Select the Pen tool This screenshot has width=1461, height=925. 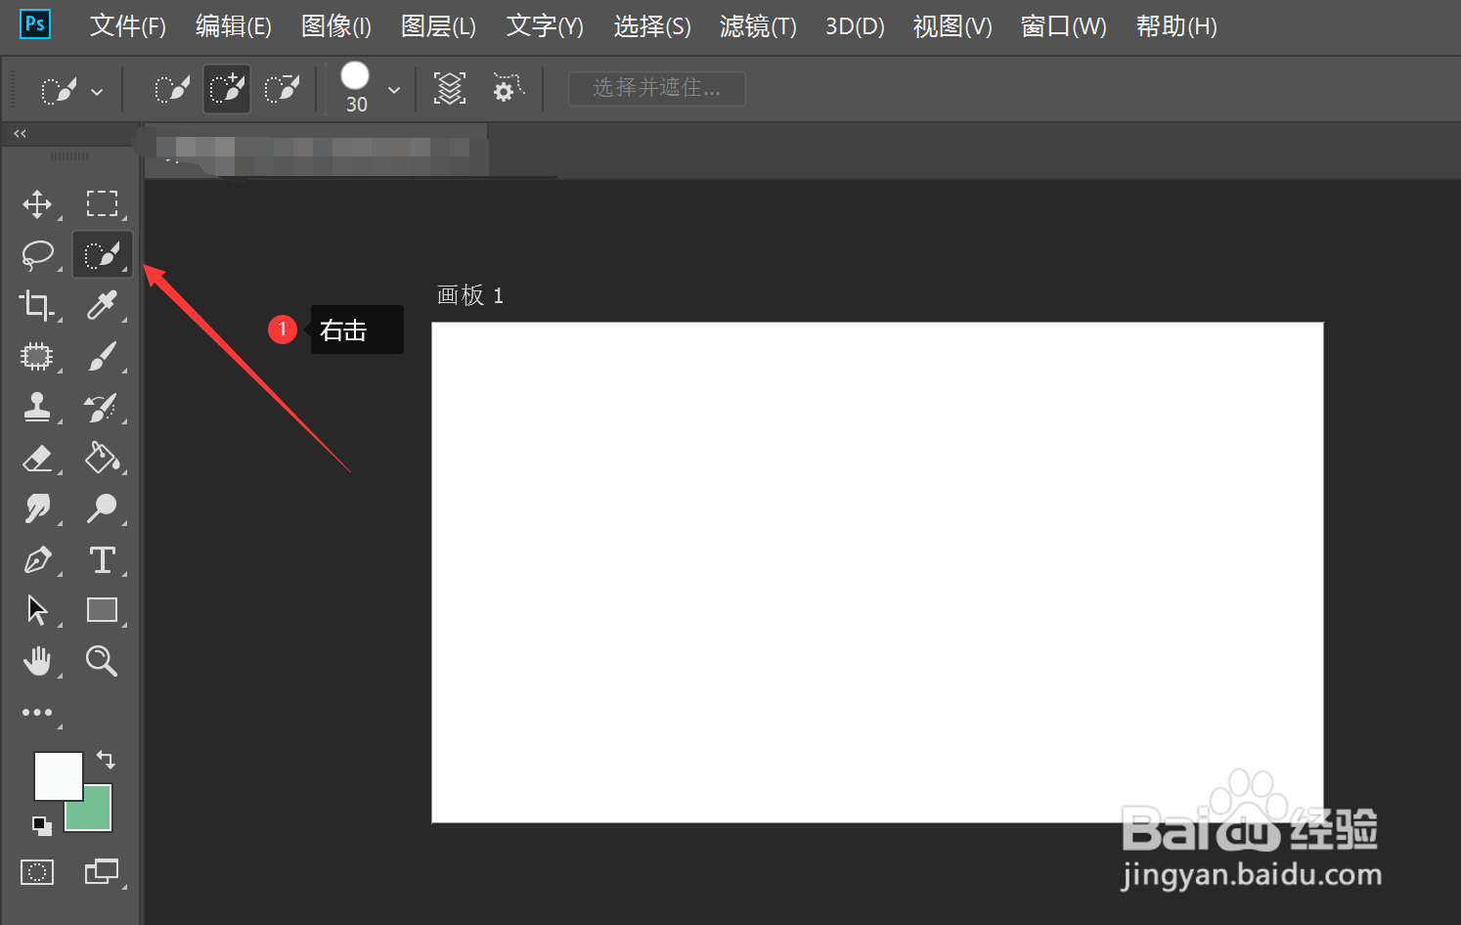click(x=37, y=559)
